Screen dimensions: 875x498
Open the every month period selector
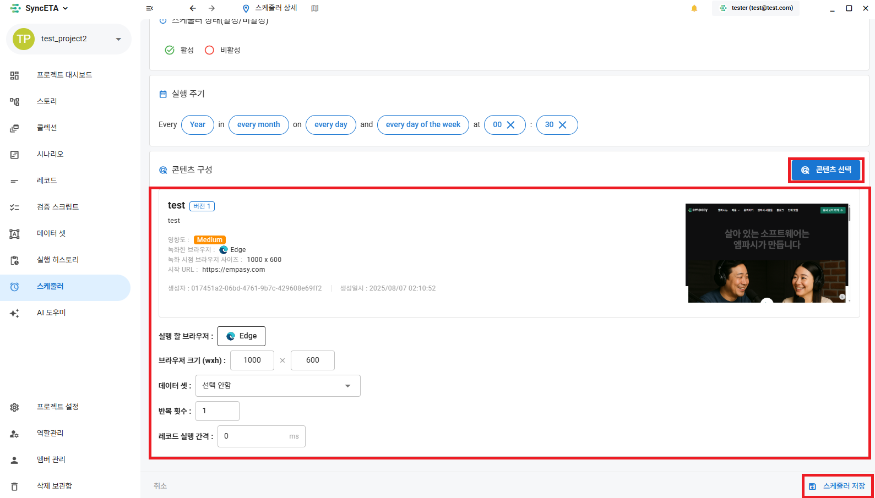(x=259, y=125)
